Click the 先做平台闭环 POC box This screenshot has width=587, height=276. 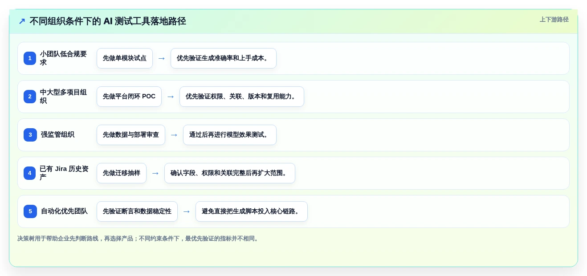pyautogui.click(x=129, y=97)
